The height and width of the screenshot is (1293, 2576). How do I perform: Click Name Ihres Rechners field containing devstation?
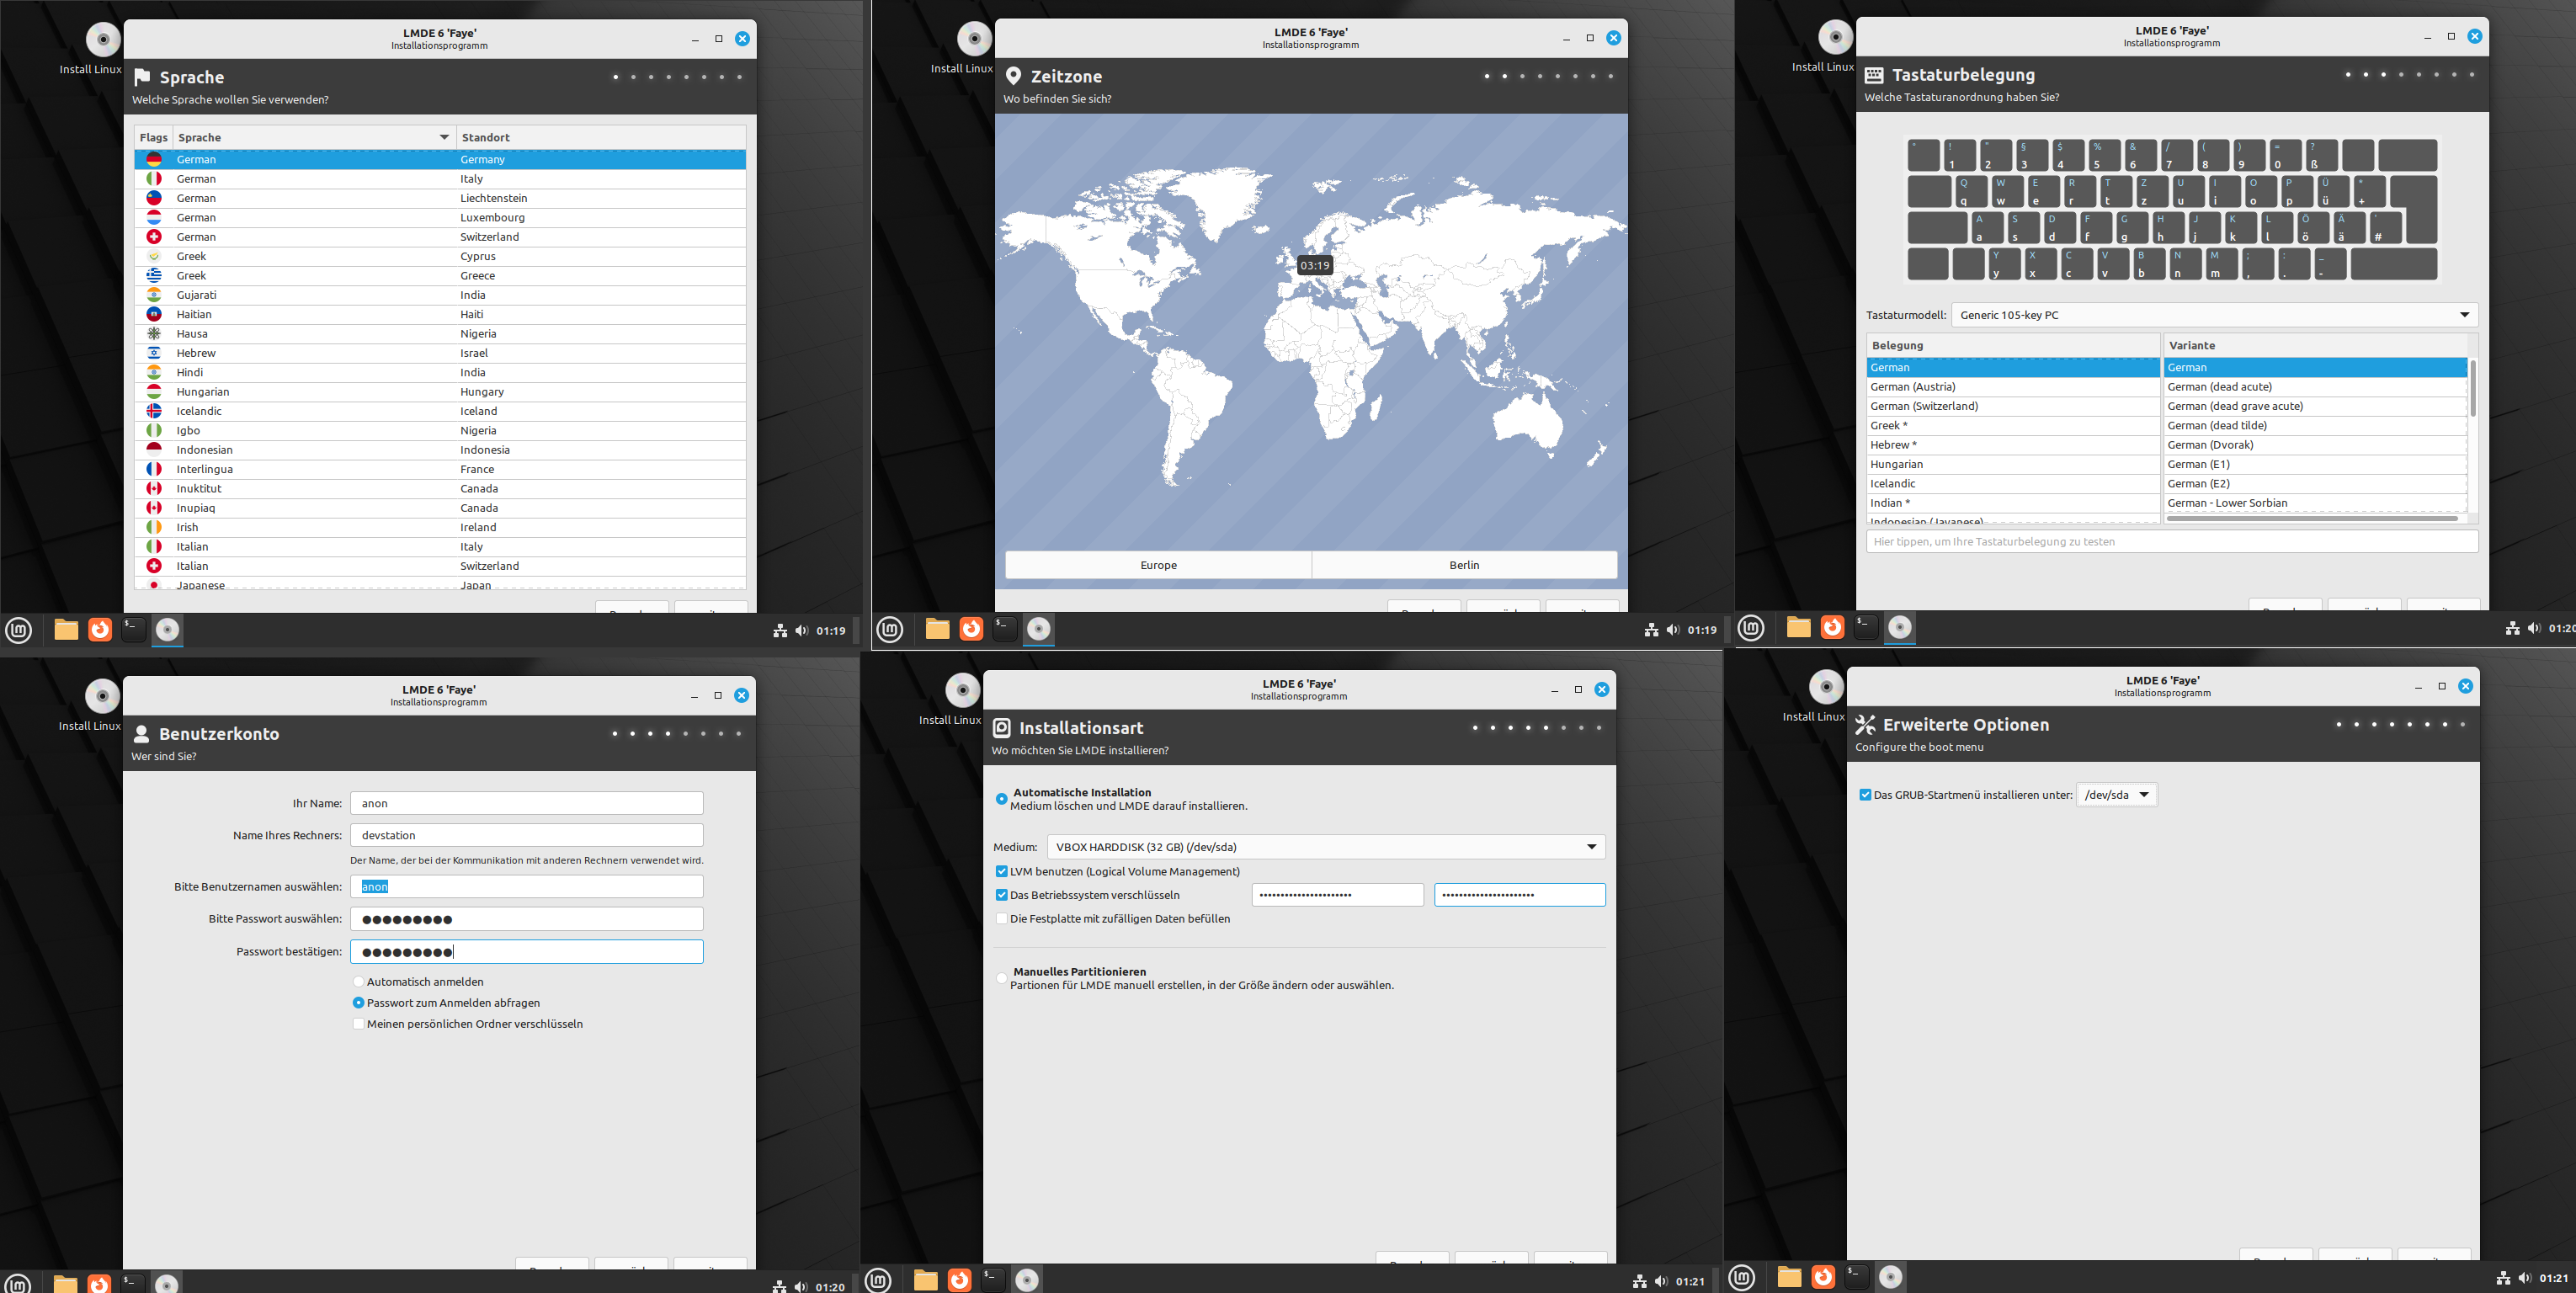coord(527,835)
